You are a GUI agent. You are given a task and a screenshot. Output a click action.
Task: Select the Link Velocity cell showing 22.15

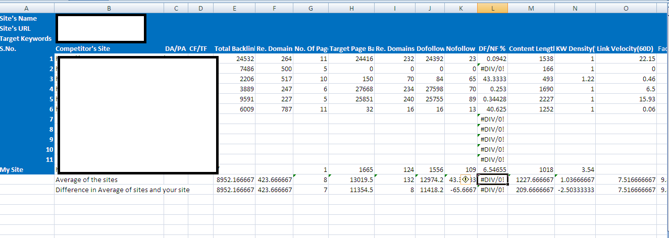[x=626, y=59]
